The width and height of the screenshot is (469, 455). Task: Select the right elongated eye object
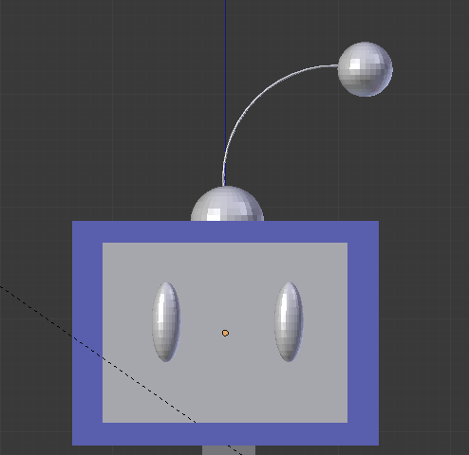point(289,322)
